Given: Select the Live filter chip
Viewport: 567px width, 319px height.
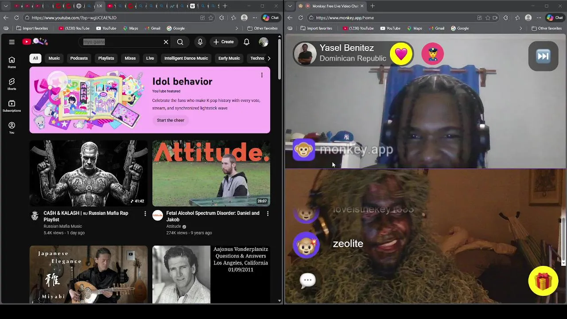Looking at the screenshot, I should 150,58.
